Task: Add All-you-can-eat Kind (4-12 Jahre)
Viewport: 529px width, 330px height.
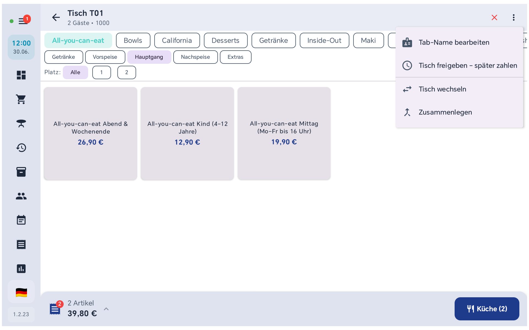Action: [x=187, y=133]
